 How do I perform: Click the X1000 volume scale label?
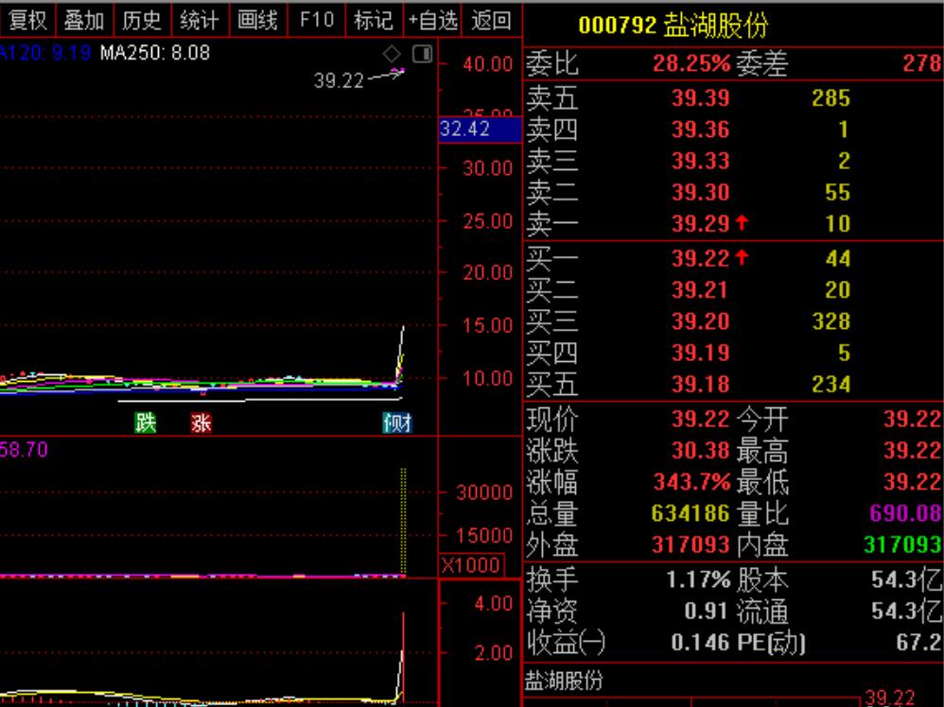coord(471,565)
